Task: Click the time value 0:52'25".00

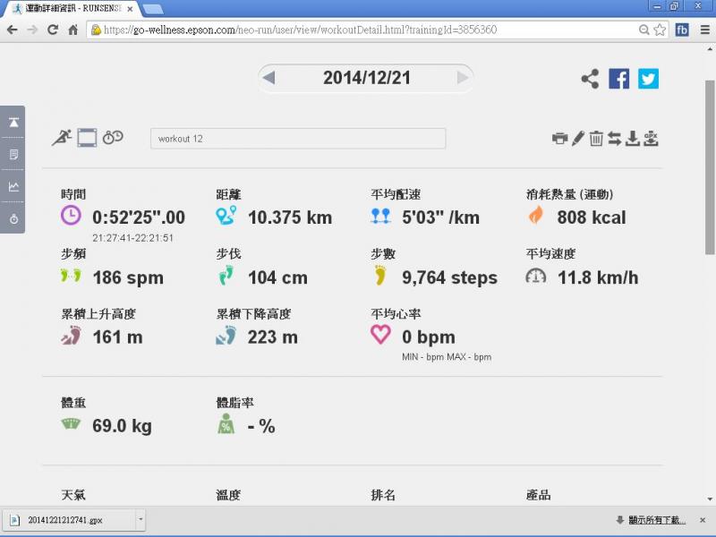Action: [x=139, y=217]
